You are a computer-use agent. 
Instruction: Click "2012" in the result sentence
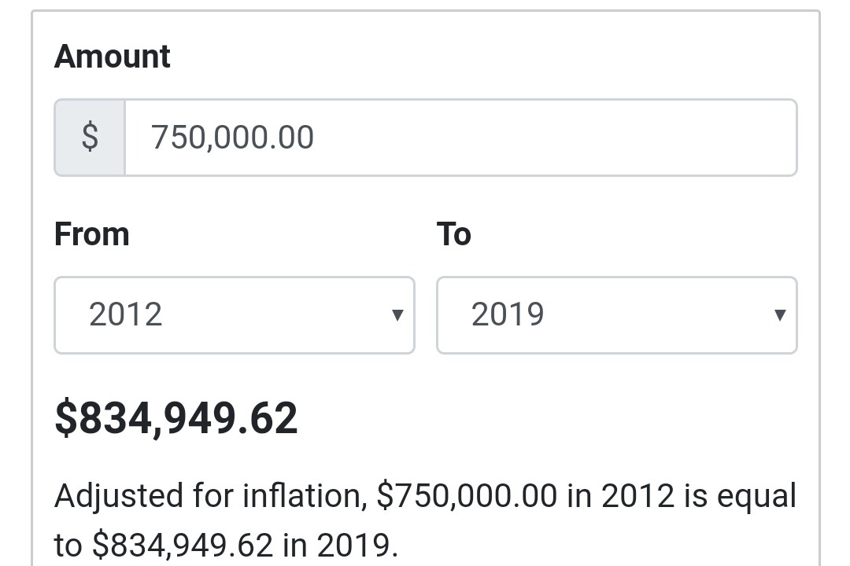coord(637,497)
